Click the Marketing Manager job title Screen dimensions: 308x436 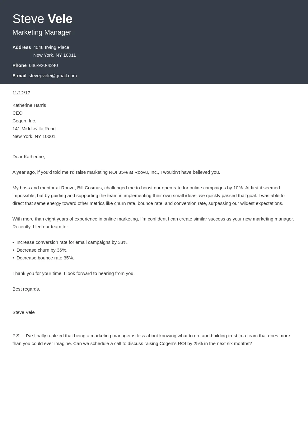click(x=42, y=32)
